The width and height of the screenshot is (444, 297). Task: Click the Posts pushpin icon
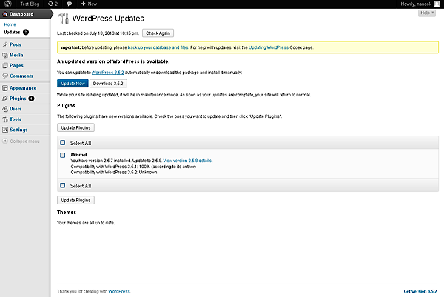click(x=5, y=44)
